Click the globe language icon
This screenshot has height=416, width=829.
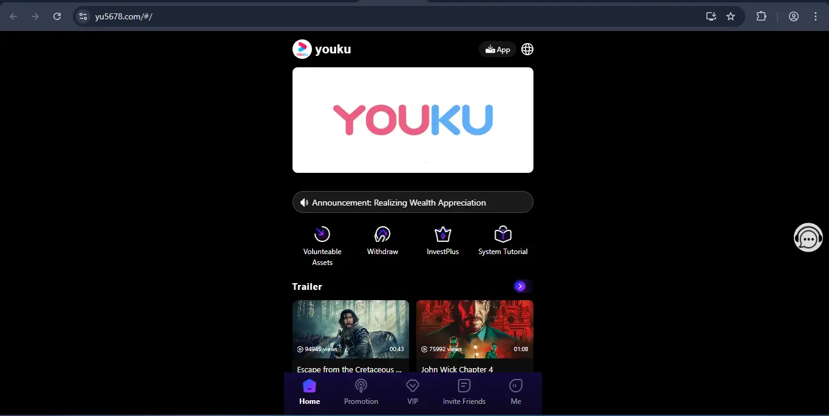click(527, 49)
